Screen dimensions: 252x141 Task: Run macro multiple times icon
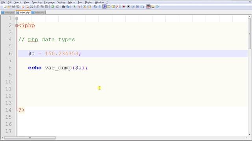pyautogui.click(x=137, y=7)
